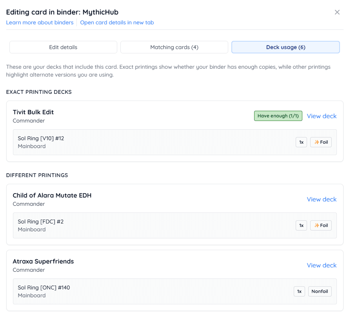This screenshot has width=349, height=313.
Task: Click the sparkle Foil badge on Sol Ring [V10]
Action: pos(321,142)
